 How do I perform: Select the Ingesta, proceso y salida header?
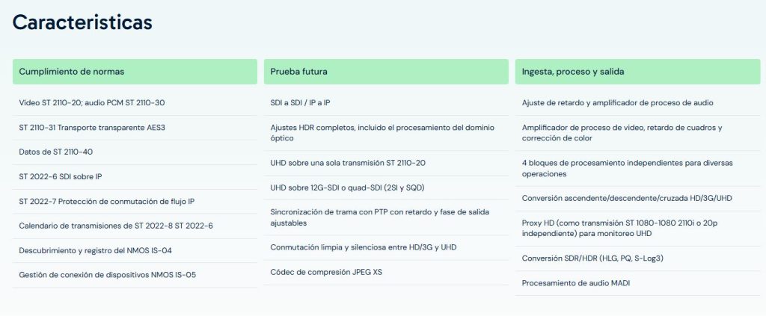(637, 72)
